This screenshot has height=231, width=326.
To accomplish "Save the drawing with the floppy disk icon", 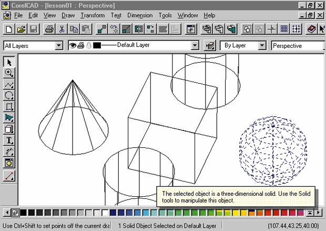I will [x=34, y=29].
